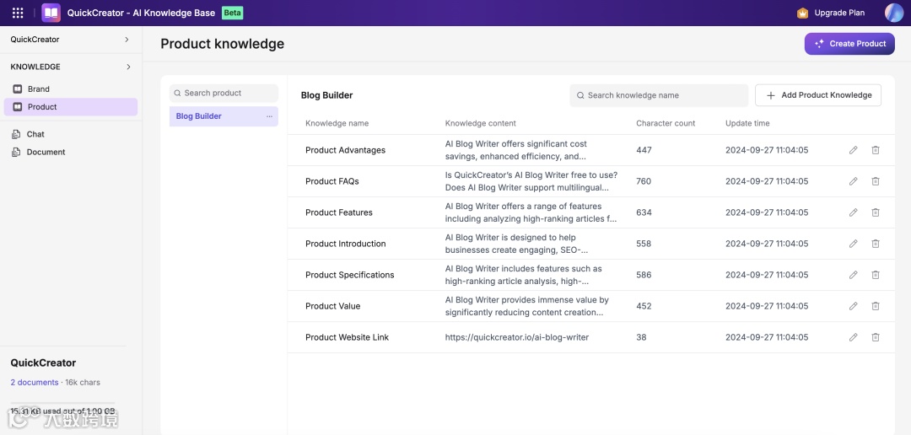Image resolution: width=911 pixels, height=435 pixels.
Task: Edit the Product Specifications entry
Action: 853,275
